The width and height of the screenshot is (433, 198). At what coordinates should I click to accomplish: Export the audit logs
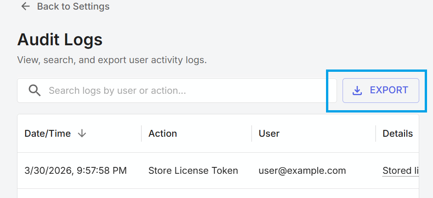[x=381, y=91]
